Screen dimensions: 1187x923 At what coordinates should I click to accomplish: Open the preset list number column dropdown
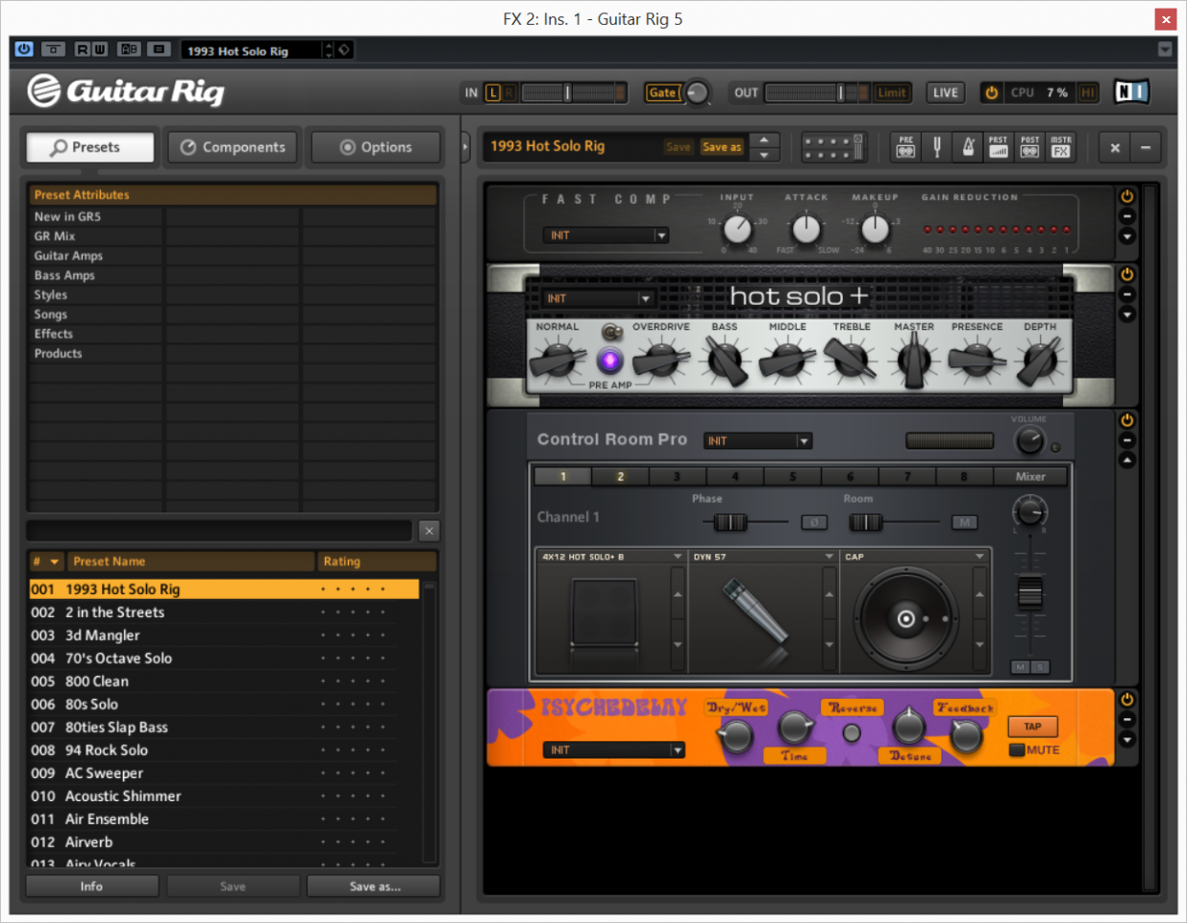tap(55, 561)
